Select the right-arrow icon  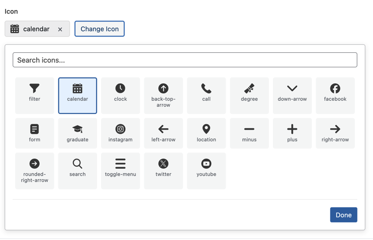click(335, 134)
